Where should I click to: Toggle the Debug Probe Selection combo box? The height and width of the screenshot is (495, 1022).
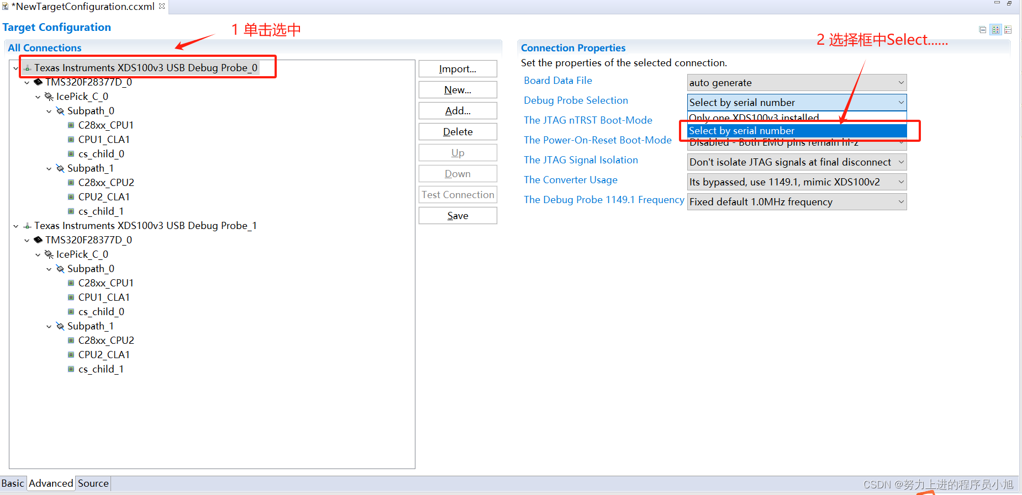coord(797,103)
